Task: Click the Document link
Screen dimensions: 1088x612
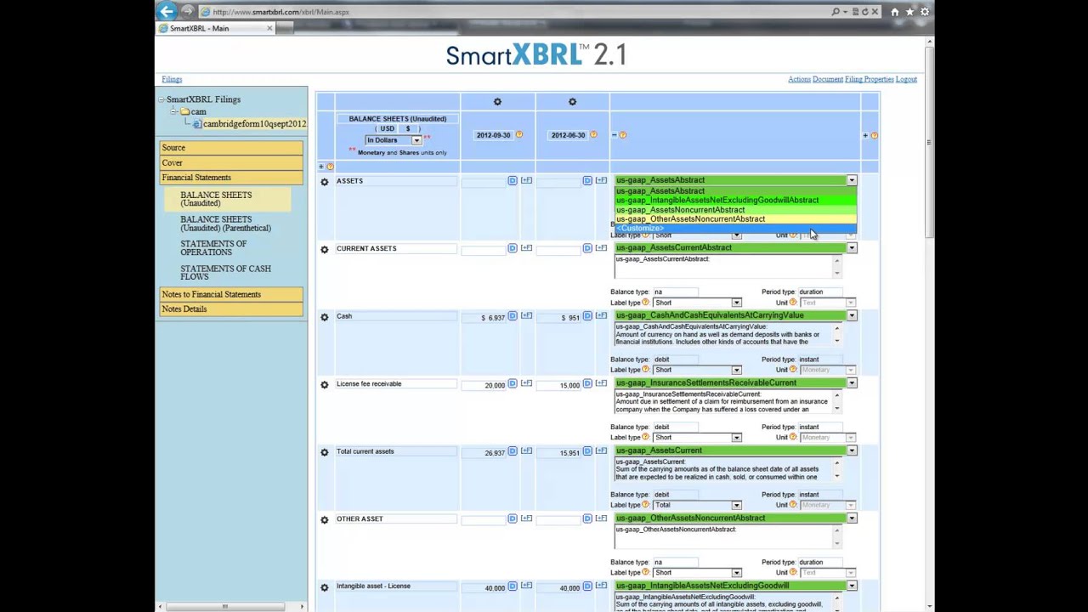Action: (827, 79)
